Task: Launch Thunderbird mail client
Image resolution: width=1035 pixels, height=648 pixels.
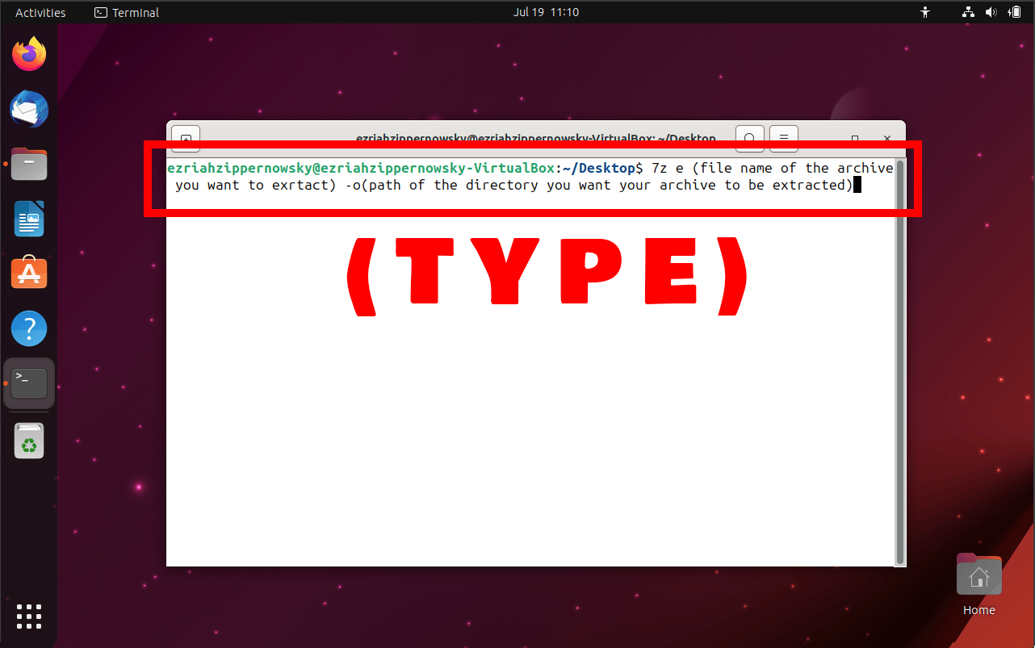Action: click(x=29, y=109)
